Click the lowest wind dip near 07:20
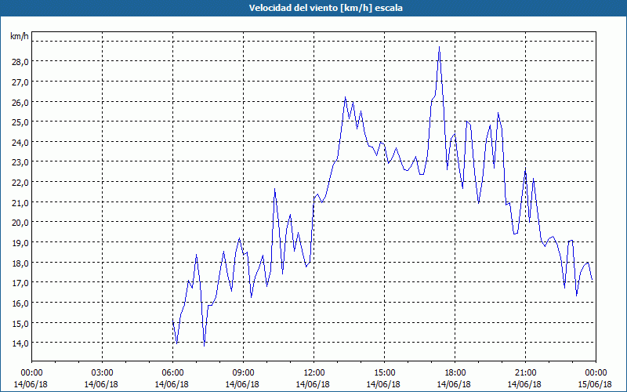This screenshot has height=392, width=627. 205,346
